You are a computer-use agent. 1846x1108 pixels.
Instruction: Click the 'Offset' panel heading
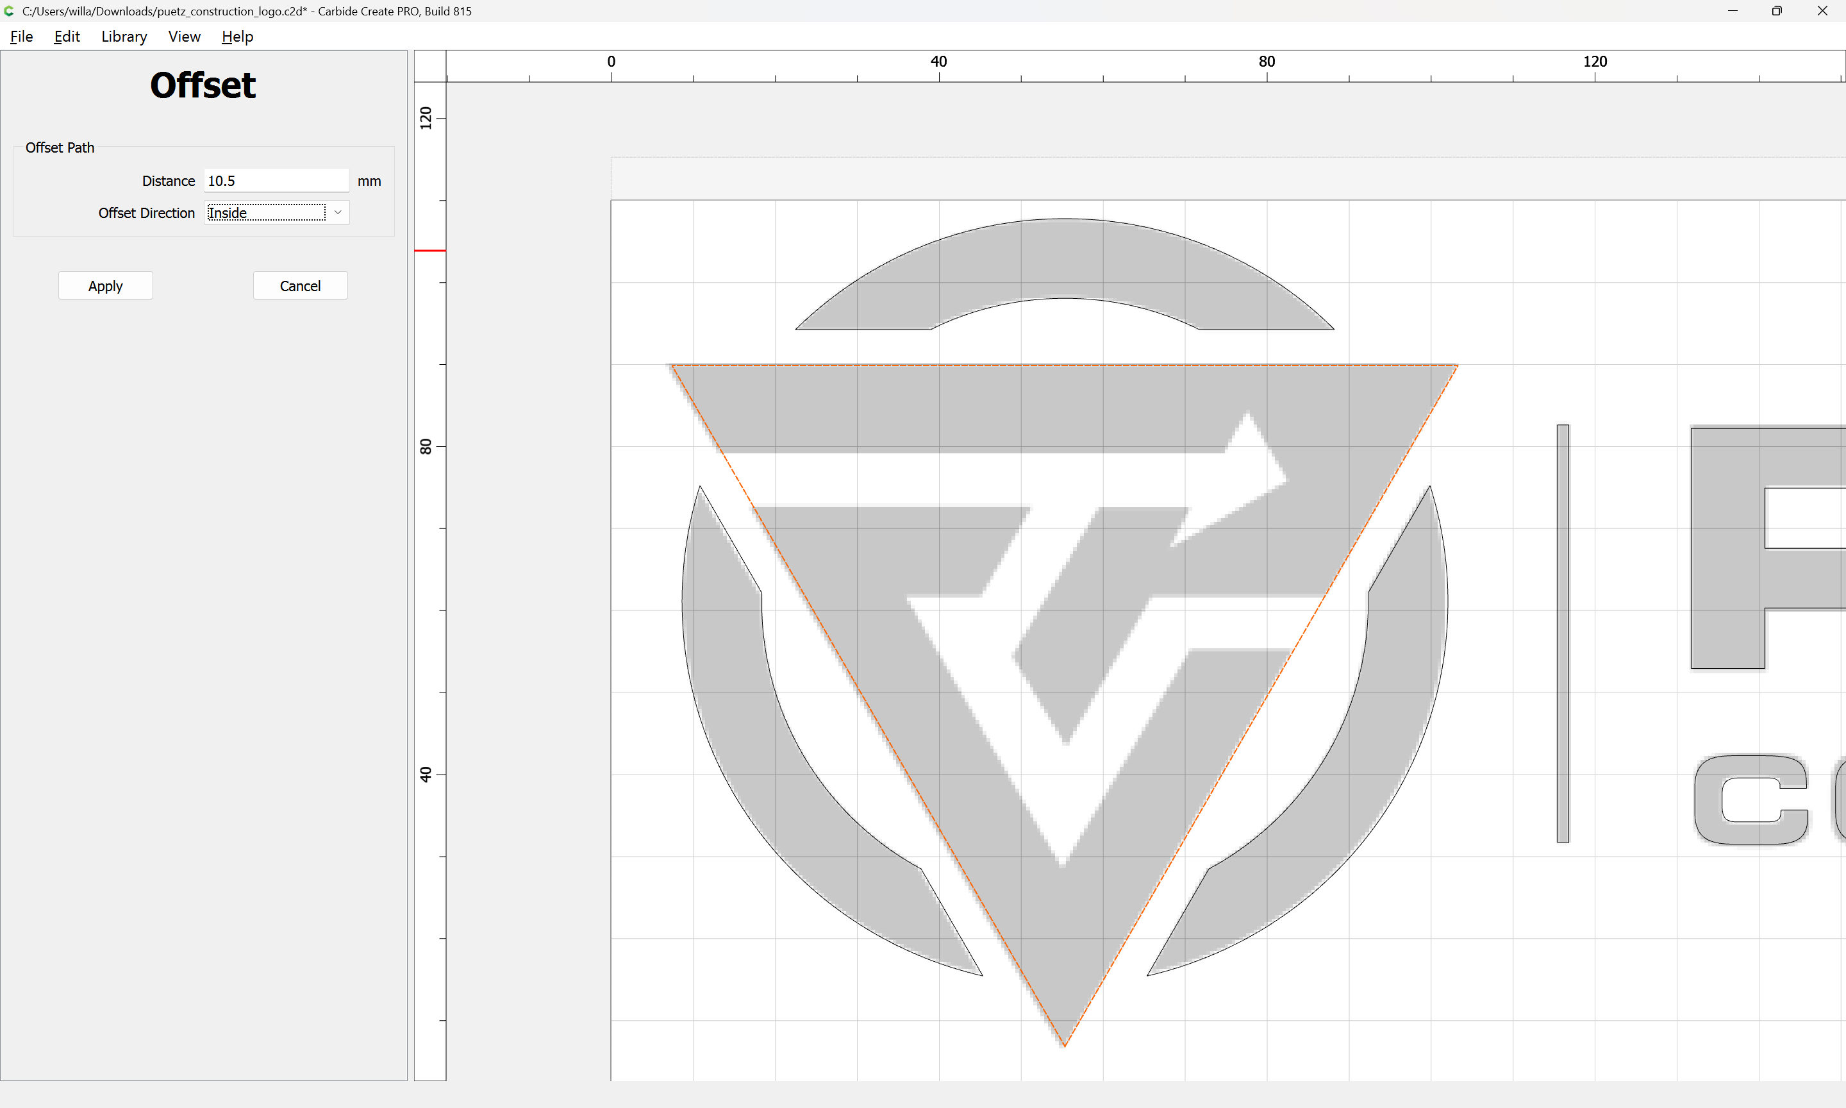[x=203, y=85]
